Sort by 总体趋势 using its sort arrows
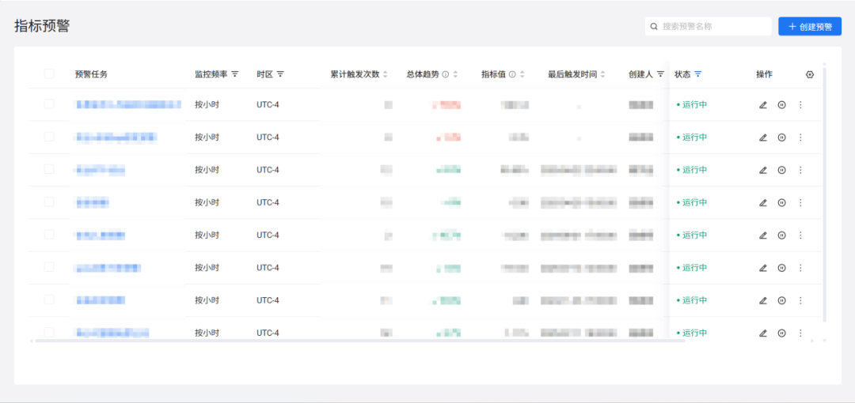 (455, 74)
